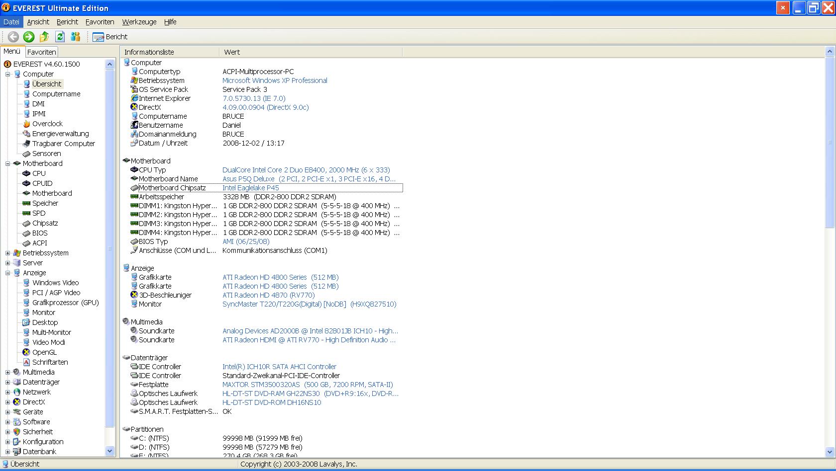Viewport: 836px width, 471px height.
Task: Open the MAXTOR STM3500320AS link
Action: (308, 385)
